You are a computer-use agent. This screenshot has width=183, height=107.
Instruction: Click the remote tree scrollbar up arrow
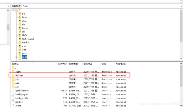(x=181, y=10)
